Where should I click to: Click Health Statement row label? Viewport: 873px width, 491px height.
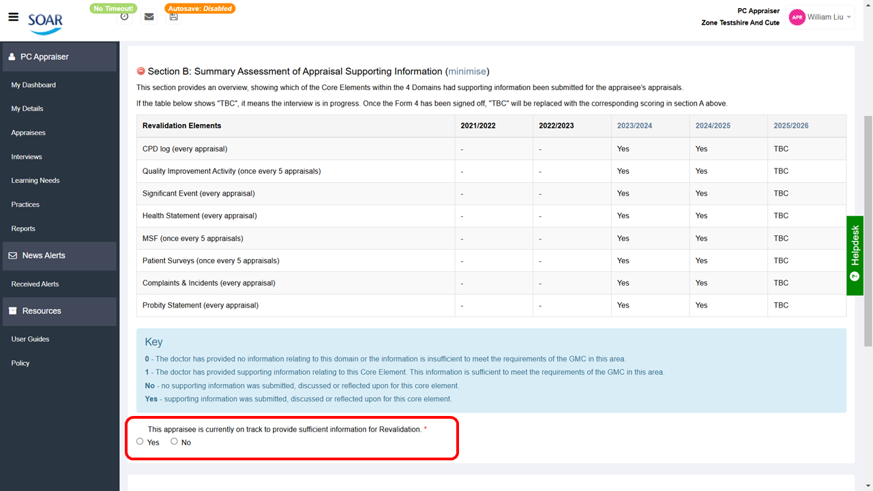(199, 216)
